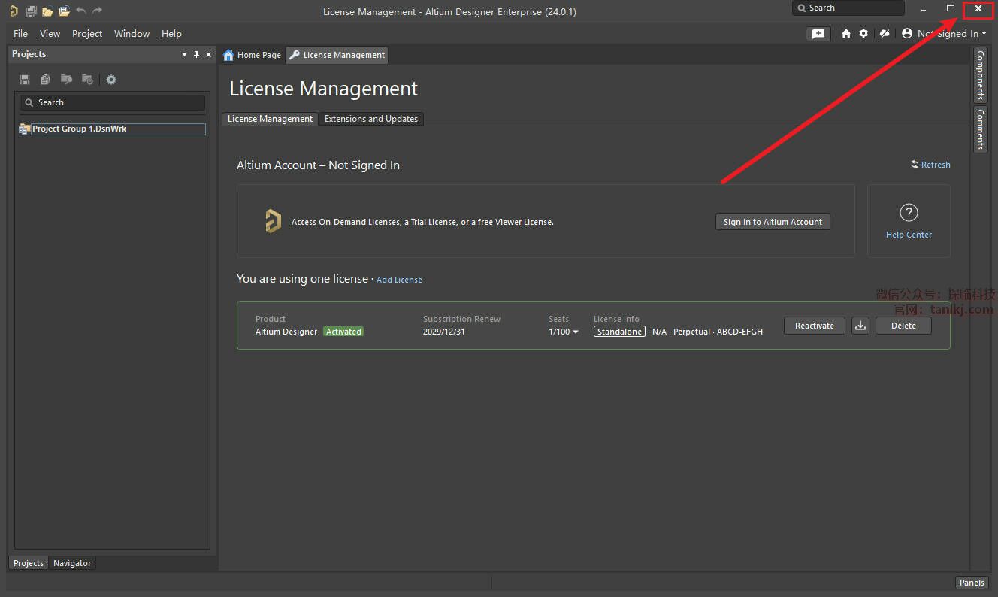This screenshot has height=597, width=998.
Task: Select the License Management document tab
Action: pos(337,55)
